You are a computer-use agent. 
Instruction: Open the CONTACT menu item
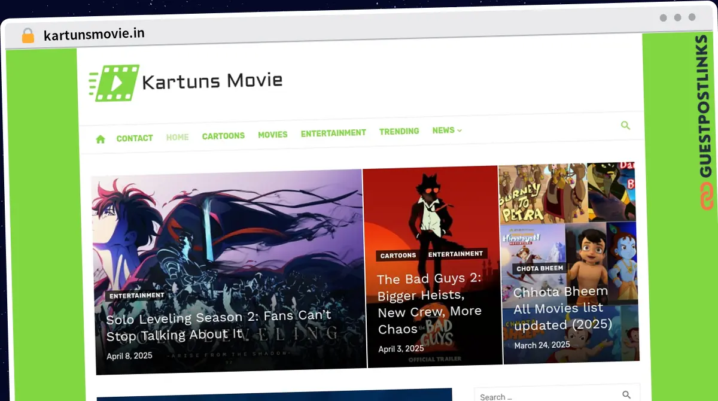click(x=135, y=138)
